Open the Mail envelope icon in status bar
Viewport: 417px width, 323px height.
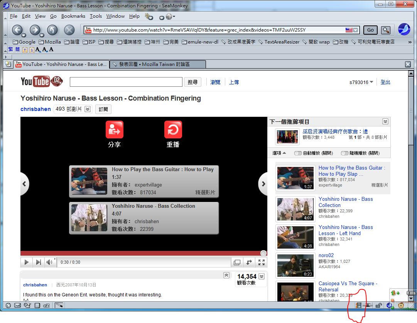point(17,306)
